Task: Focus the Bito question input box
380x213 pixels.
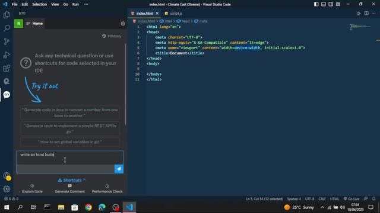Action: pos(70,158)
